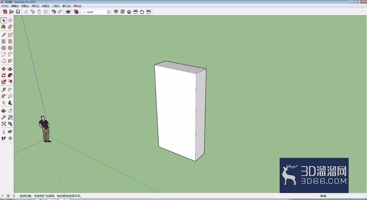
Task: Select the Freehand squiggle tool
Action: click(10, 35)
